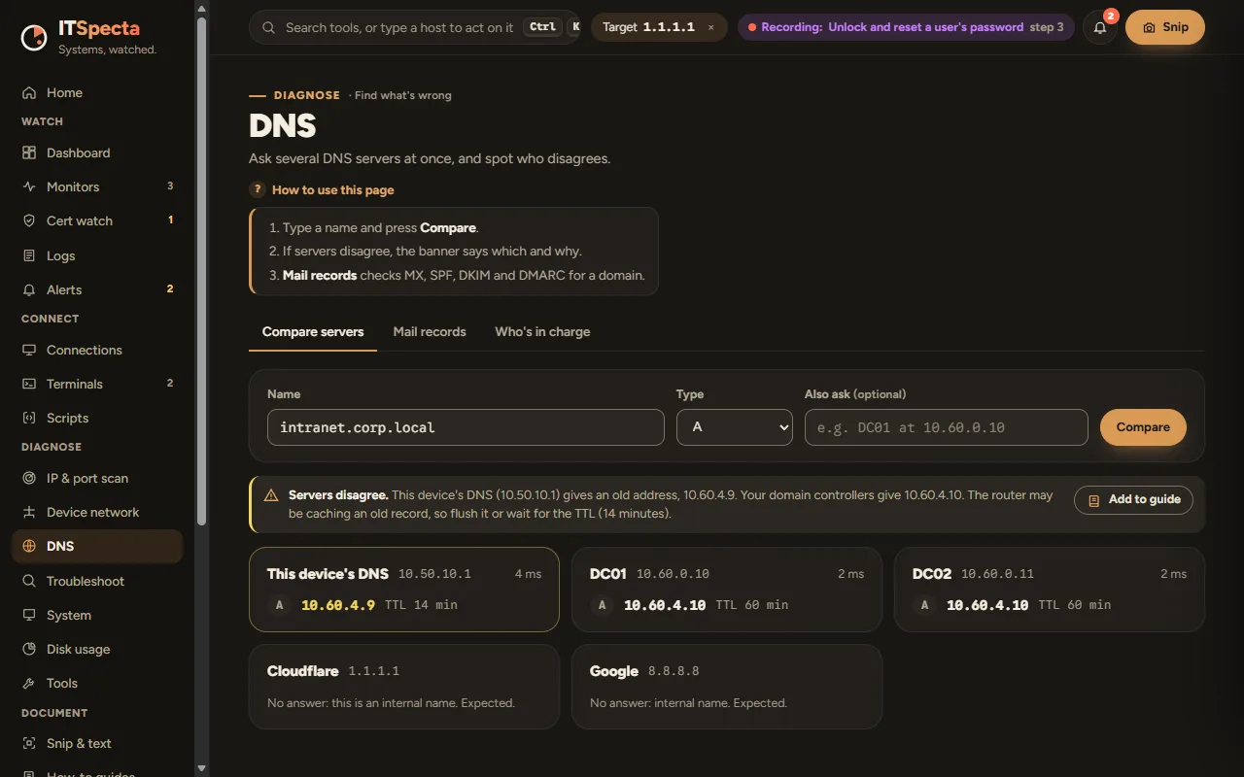The width and height of the screenshot is (1244, 777).
Task: Open IP & port scan
Action: 97,479
